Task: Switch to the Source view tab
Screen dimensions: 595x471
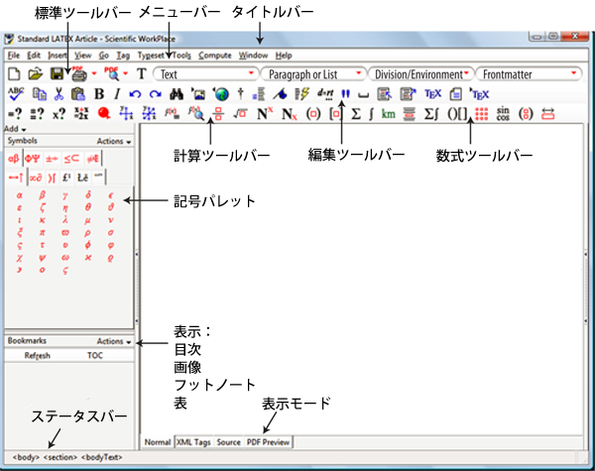Action: tap(228, 442)
